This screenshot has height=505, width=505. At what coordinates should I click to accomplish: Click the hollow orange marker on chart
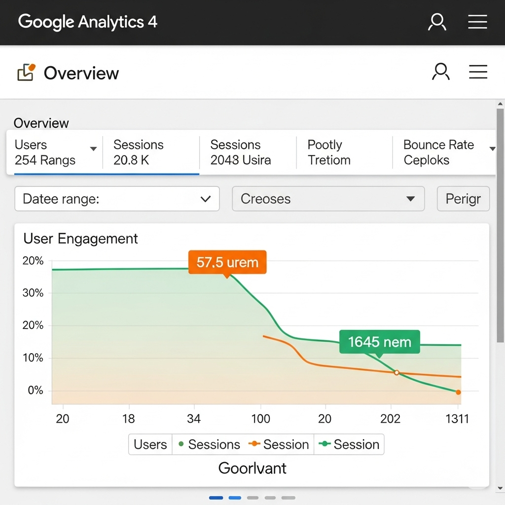click(397, 373)
